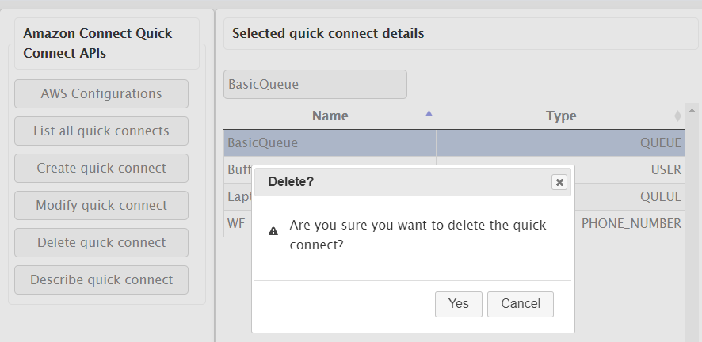This screenshot has width=702, height=342.
Task: Toggle sort arrows on Type column
Action: click(x=677, y=116)
